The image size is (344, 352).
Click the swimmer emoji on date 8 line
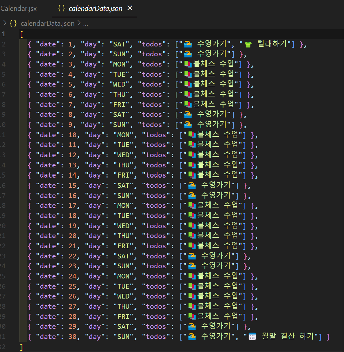coord(188,115)
